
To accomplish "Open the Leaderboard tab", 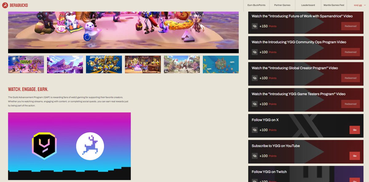I will [308, 5].
